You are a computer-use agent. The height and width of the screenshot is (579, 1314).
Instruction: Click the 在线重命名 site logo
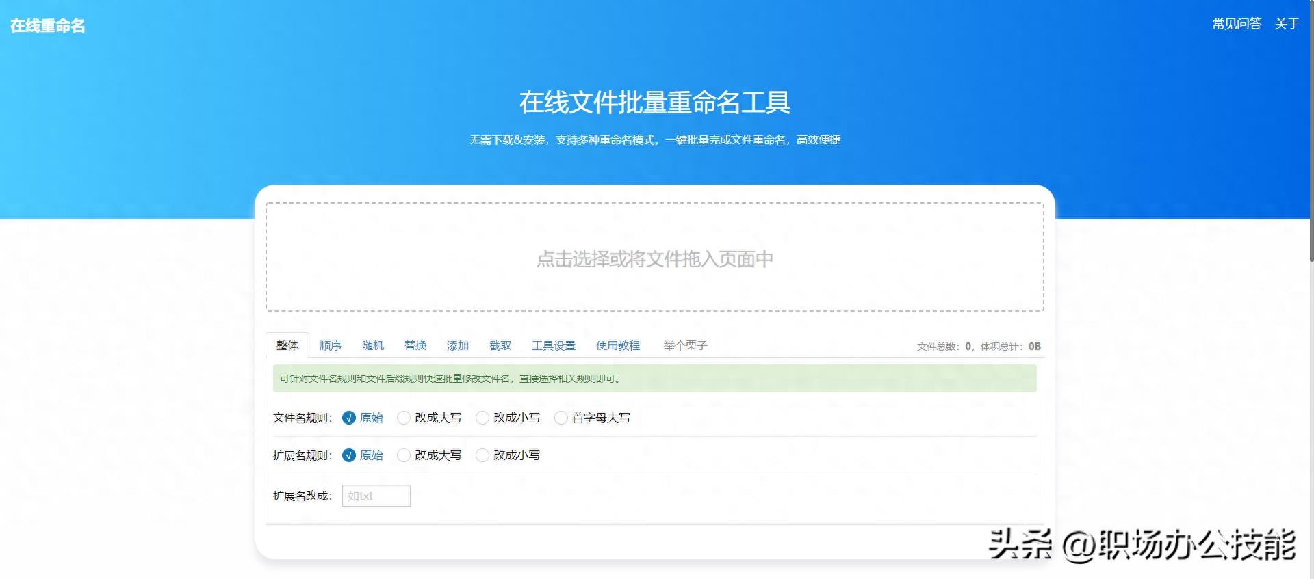(x=48, y=26)
